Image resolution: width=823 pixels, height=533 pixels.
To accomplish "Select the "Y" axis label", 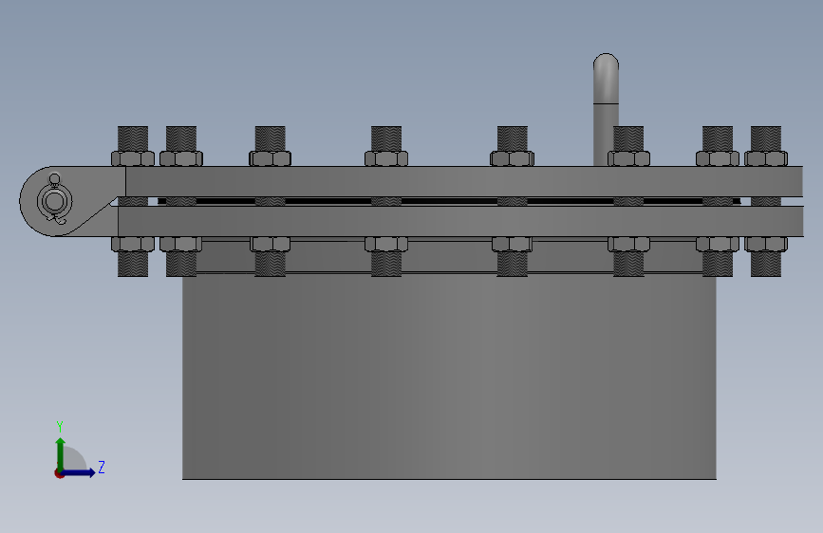I will coord(60,426).
